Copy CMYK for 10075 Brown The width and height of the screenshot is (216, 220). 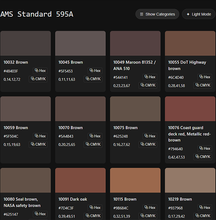point(148,144)
